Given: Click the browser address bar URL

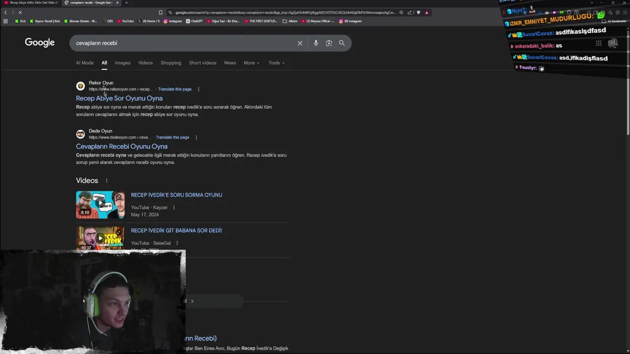Looking at the screenshot, I should coord(285,12).
